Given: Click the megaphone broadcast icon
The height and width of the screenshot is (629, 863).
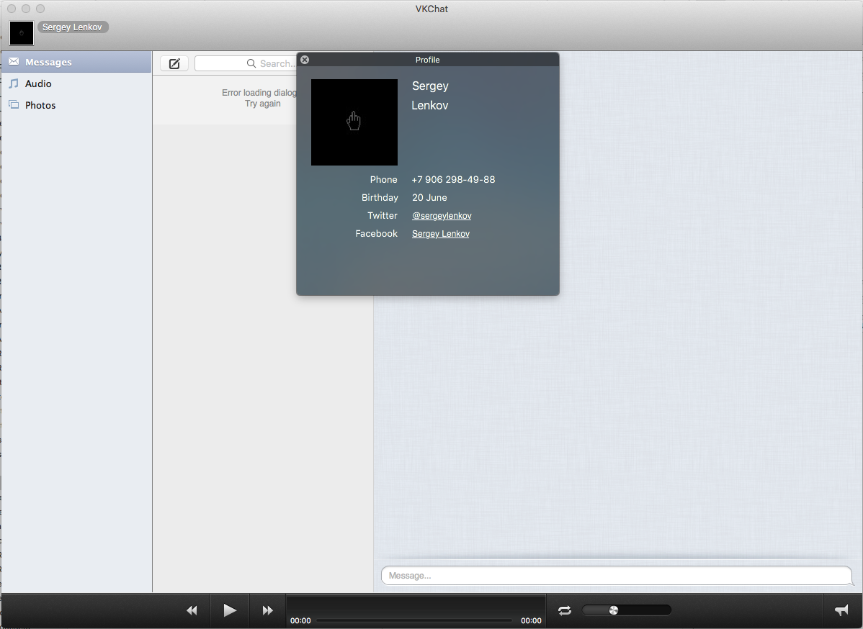Looking at the screenshot, I should click(x=841, y=610).
